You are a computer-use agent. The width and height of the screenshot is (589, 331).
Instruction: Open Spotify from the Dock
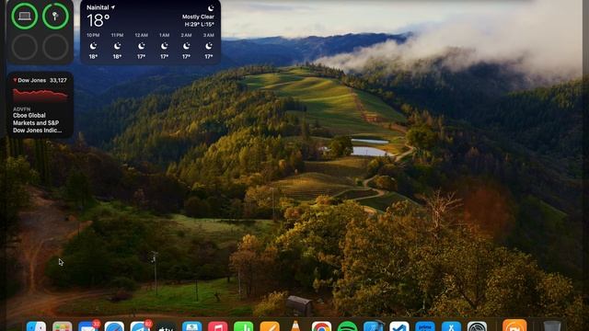click(348, 326)
